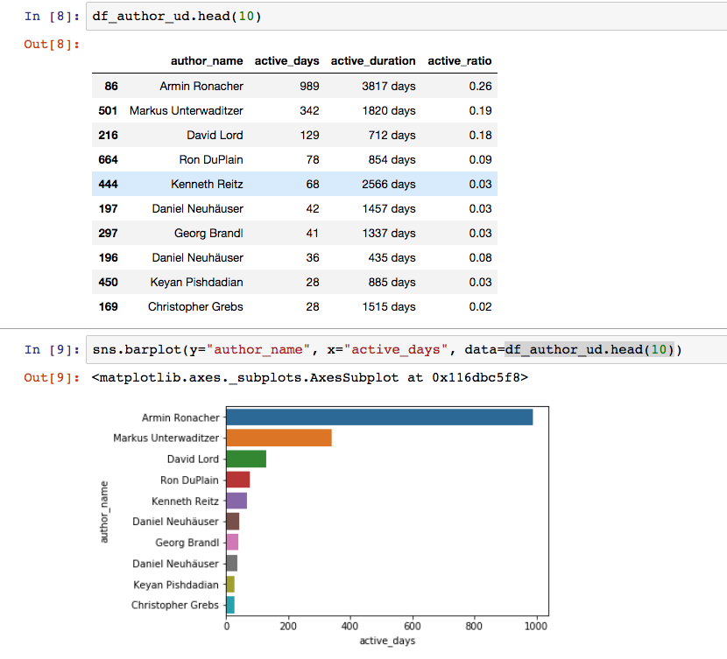Click the Keyan Pishdadian y-axis chart label
The height and width of the screenshot is (659, 727).
click(176, 585)
